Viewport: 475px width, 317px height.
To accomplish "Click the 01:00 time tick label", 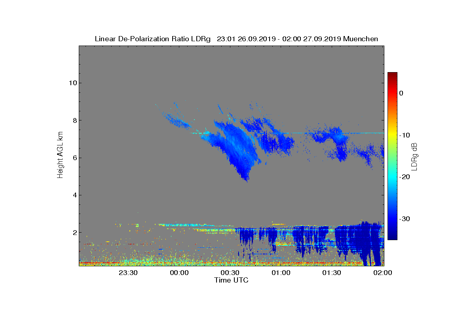I will click(281, 273).
